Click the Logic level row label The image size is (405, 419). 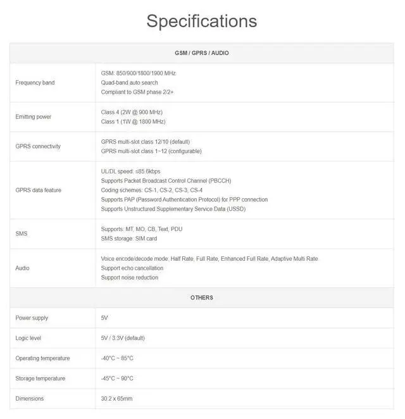[x=29, y=338]
